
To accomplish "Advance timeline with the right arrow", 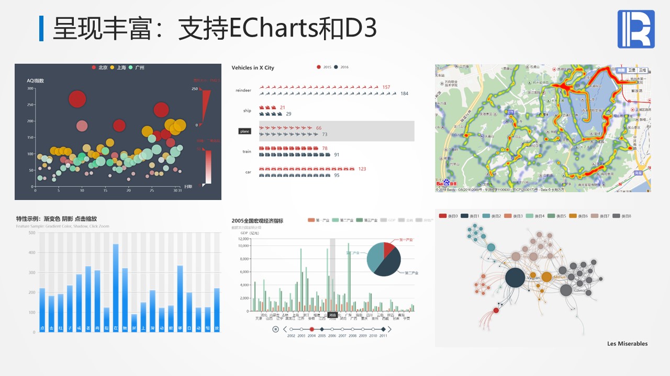I will [390, 329].
